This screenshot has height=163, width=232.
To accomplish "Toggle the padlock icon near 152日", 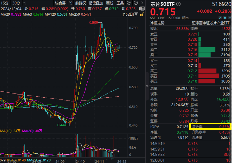I will pyautogui.click(x=141, y=14).
